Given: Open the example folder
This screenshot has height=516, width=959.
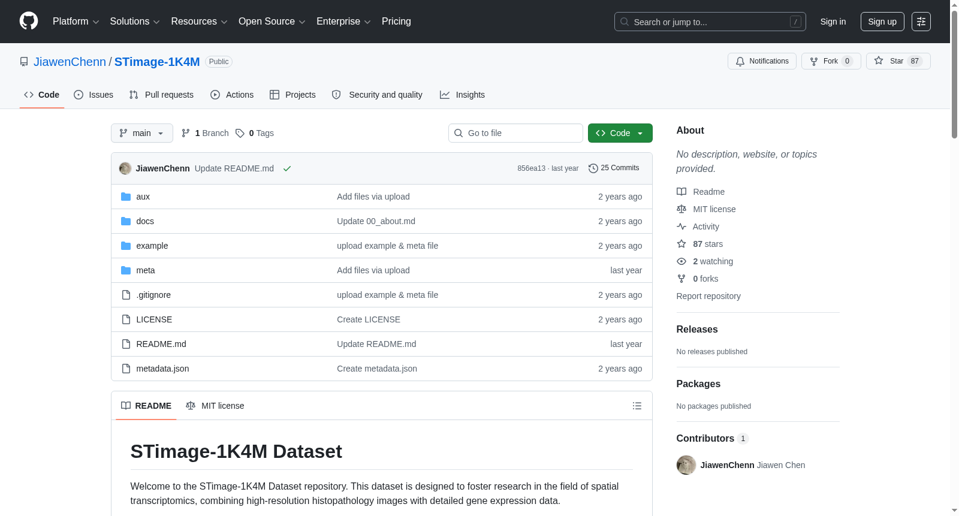Looking at the screenshot, I should [x=152, y=246].
